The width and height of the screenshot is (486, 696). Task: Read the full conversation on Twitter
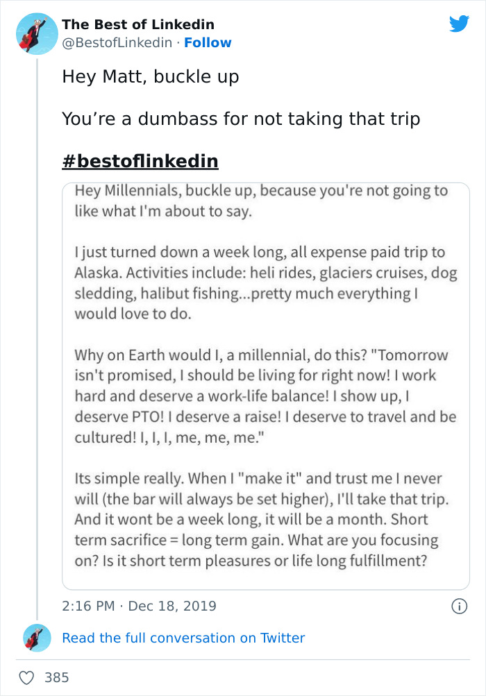pyautogui.click(x=183, y=638)
